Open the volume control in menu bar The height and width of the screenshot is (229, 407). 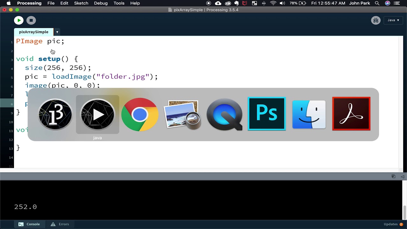point(282,3)
